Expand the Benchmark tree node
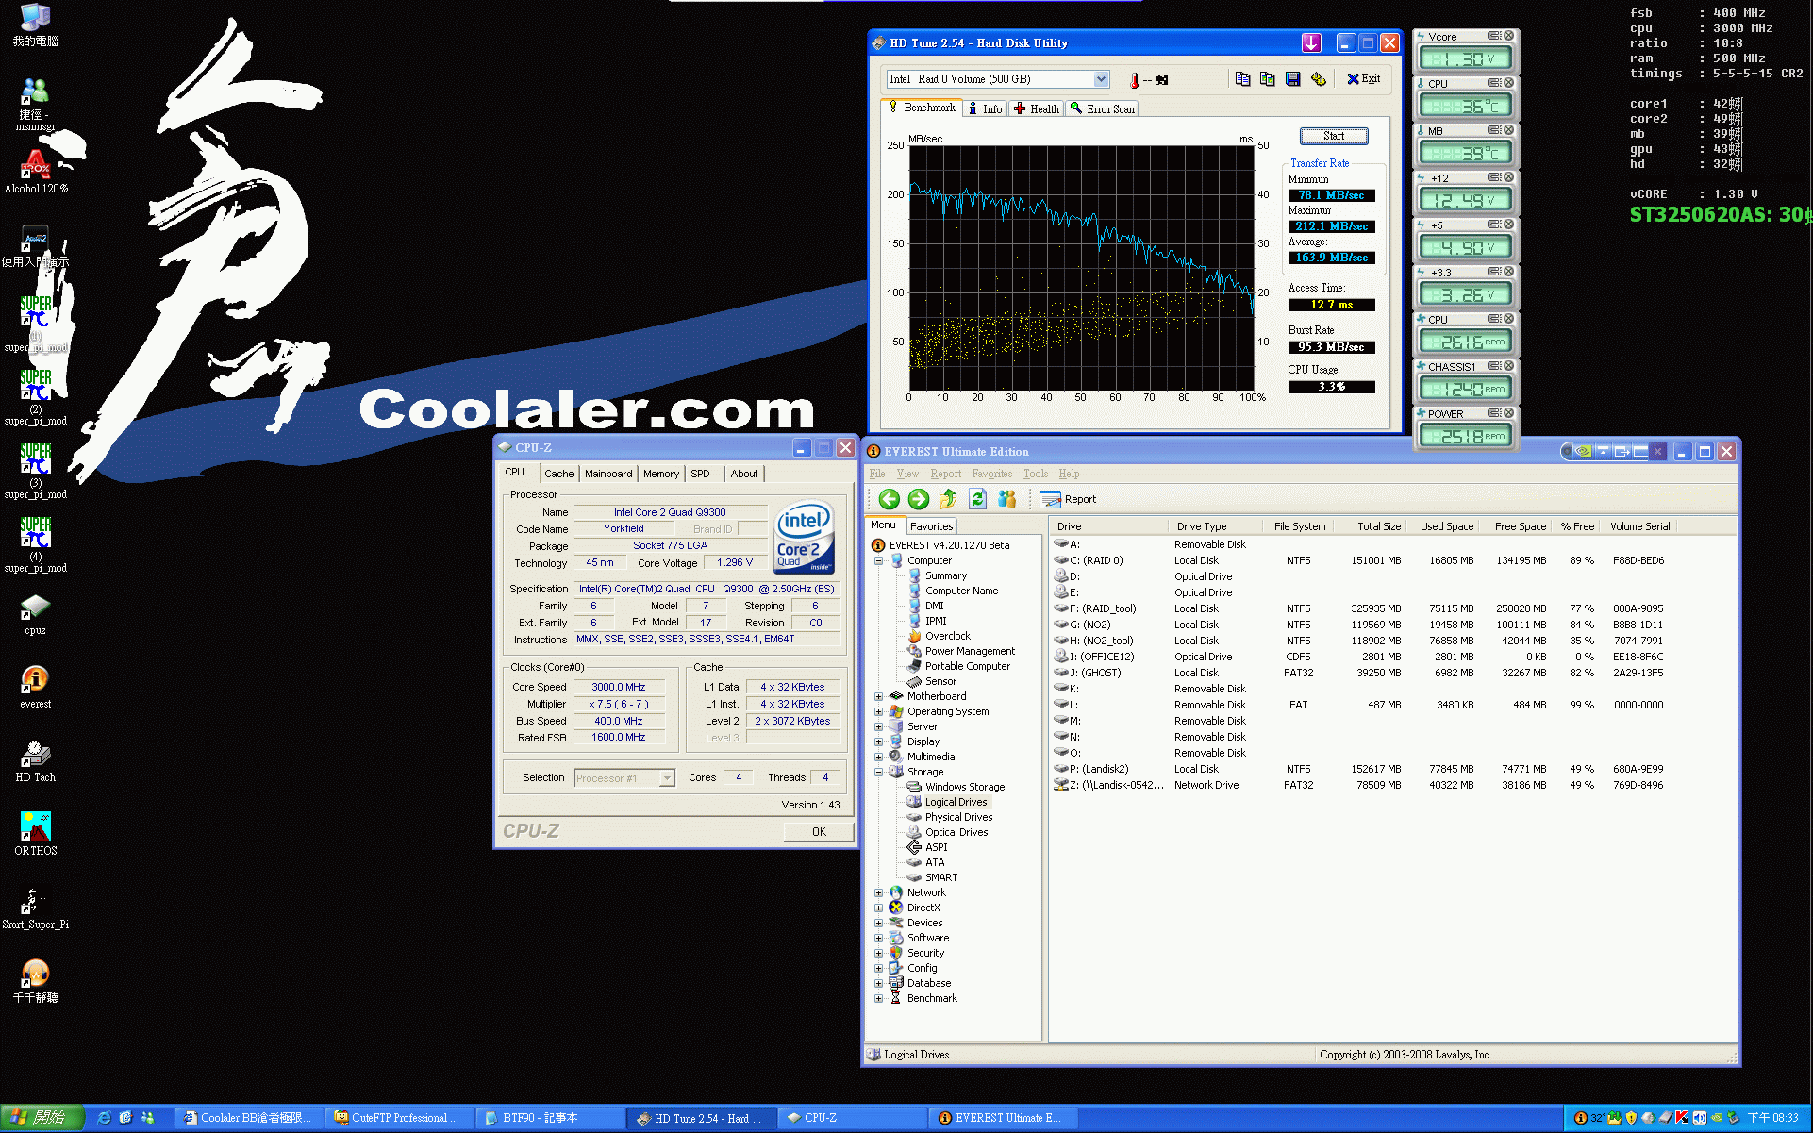The height and width of the screenshot is (1133, 1813). click(878, 998)
